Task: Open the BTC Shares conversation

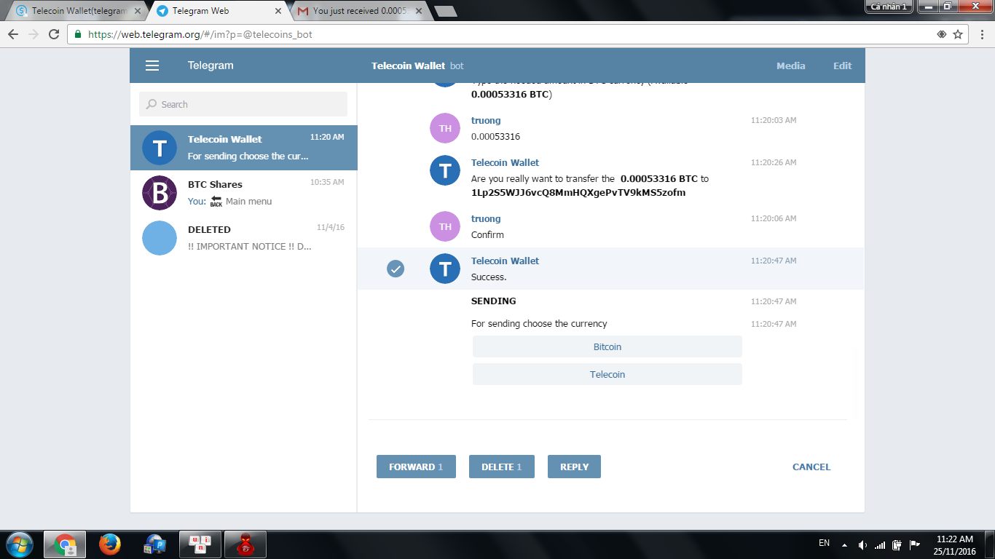Action: click(244, 193)
